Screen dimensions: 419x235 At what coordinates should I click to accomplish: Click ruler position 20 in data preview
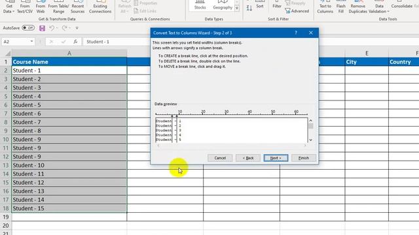203,112
